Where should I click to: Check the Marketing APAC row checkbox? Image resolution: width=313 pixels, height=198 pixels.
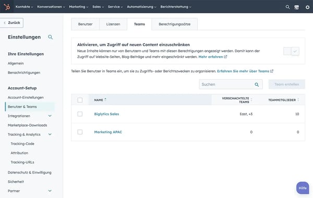click(x=80, y=132)
